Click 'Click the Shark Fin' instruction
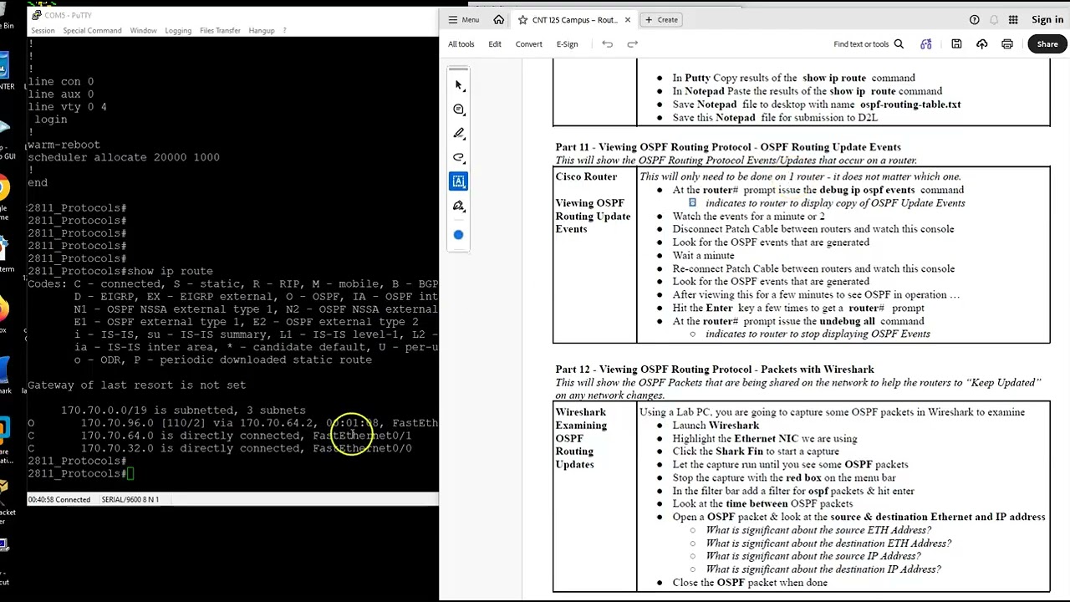 (x=756, y=451)
